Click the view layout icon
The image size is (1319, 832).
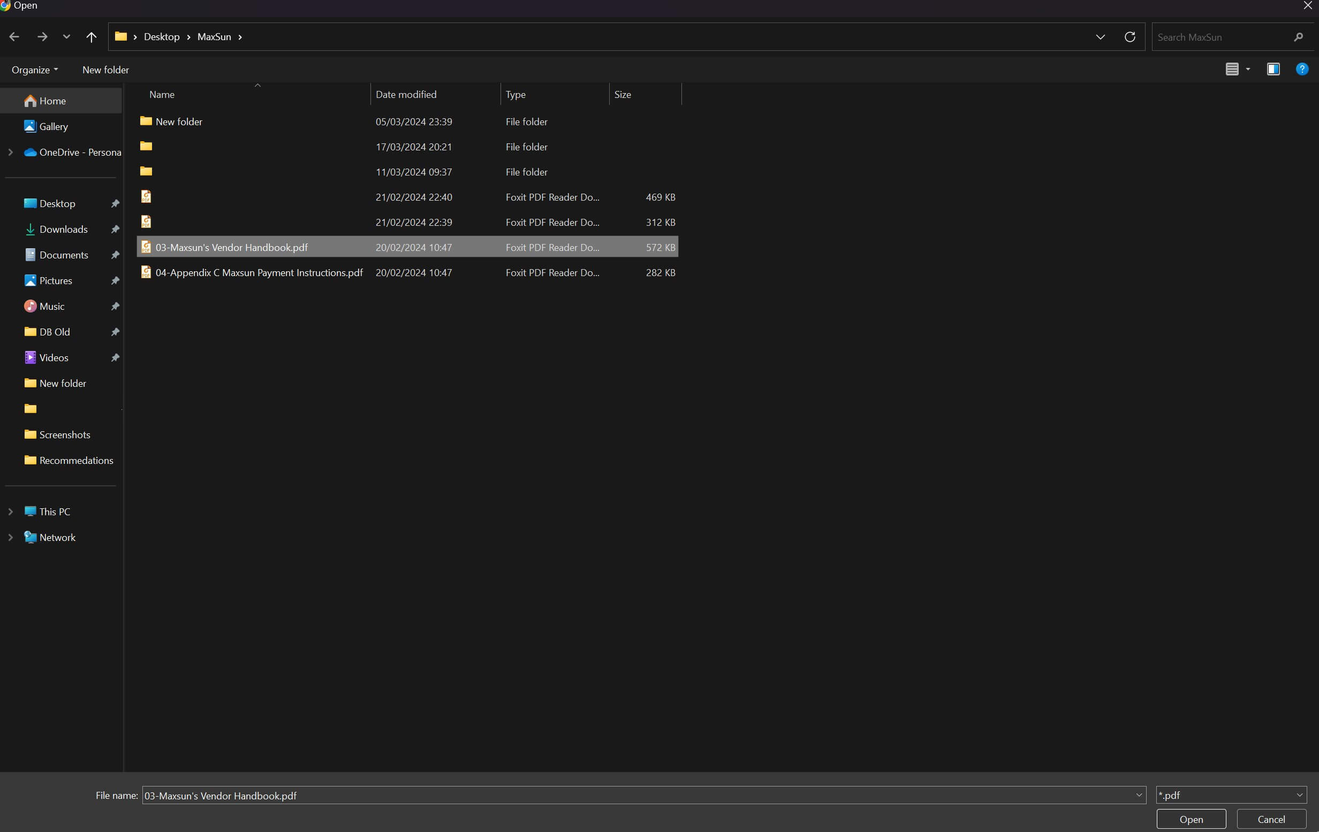1232,69
